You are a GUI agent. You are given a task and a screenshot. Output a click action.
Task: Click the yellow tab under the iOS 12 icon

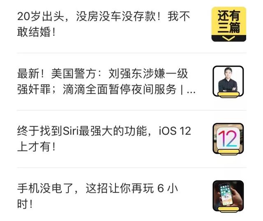point(228,153)
